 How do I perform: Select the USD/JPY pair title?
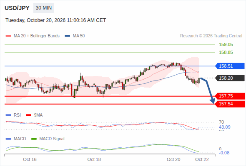coord(17,8)
